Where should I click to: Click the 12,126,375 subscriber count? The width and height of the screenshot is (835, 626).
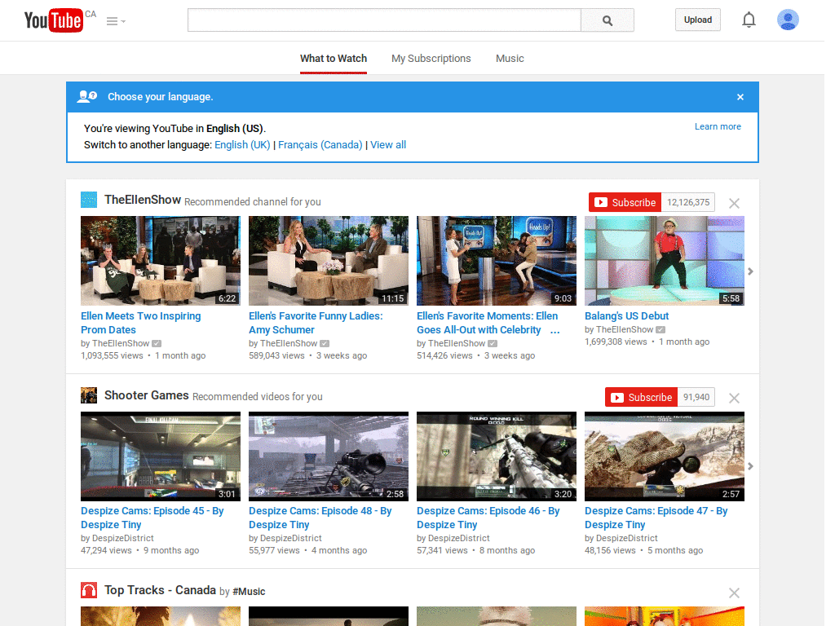coord(688,202)
